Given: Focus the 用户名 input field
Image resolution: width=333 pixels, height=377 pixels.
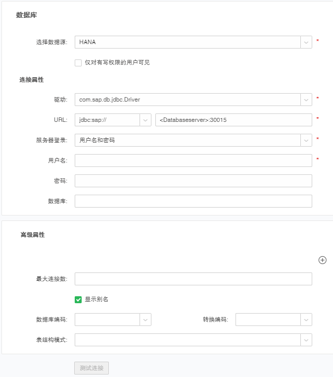Looking at the screenshot, I should point(193,161).
